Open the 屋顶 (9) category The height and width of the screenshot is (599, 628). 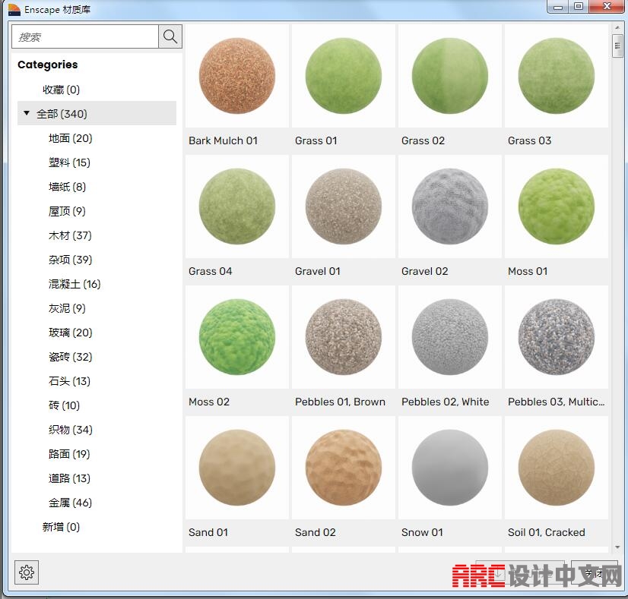point(67,211)
